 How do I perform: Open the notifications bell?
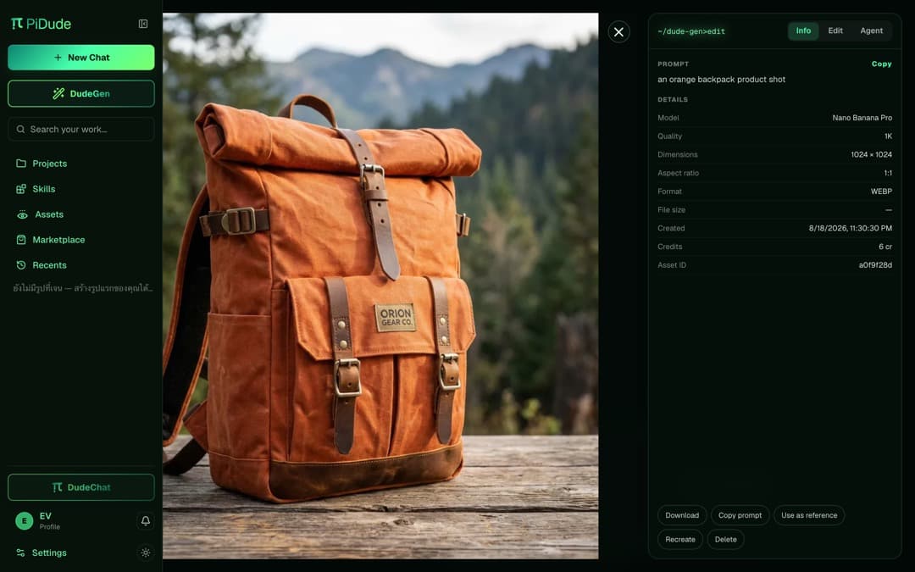tap(146, 520)
